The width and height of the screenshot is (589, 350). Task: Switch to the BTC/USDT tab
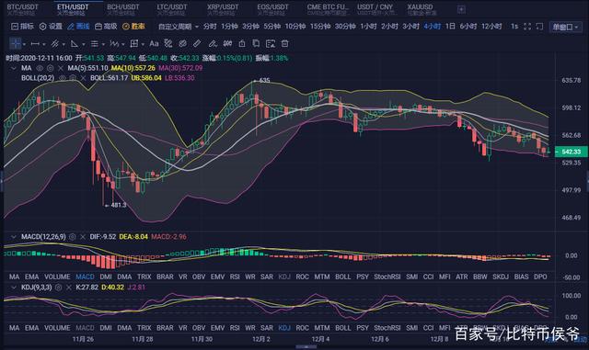22,9
